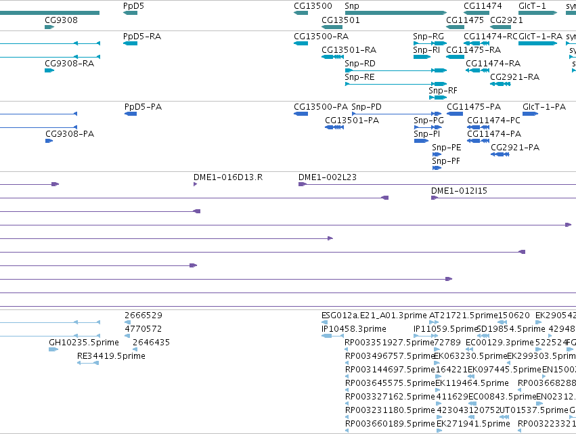The height and width of the screenshot is (434, 576).
Task: Select the CG9308 gene label
Action: click(x=62, y=20)
